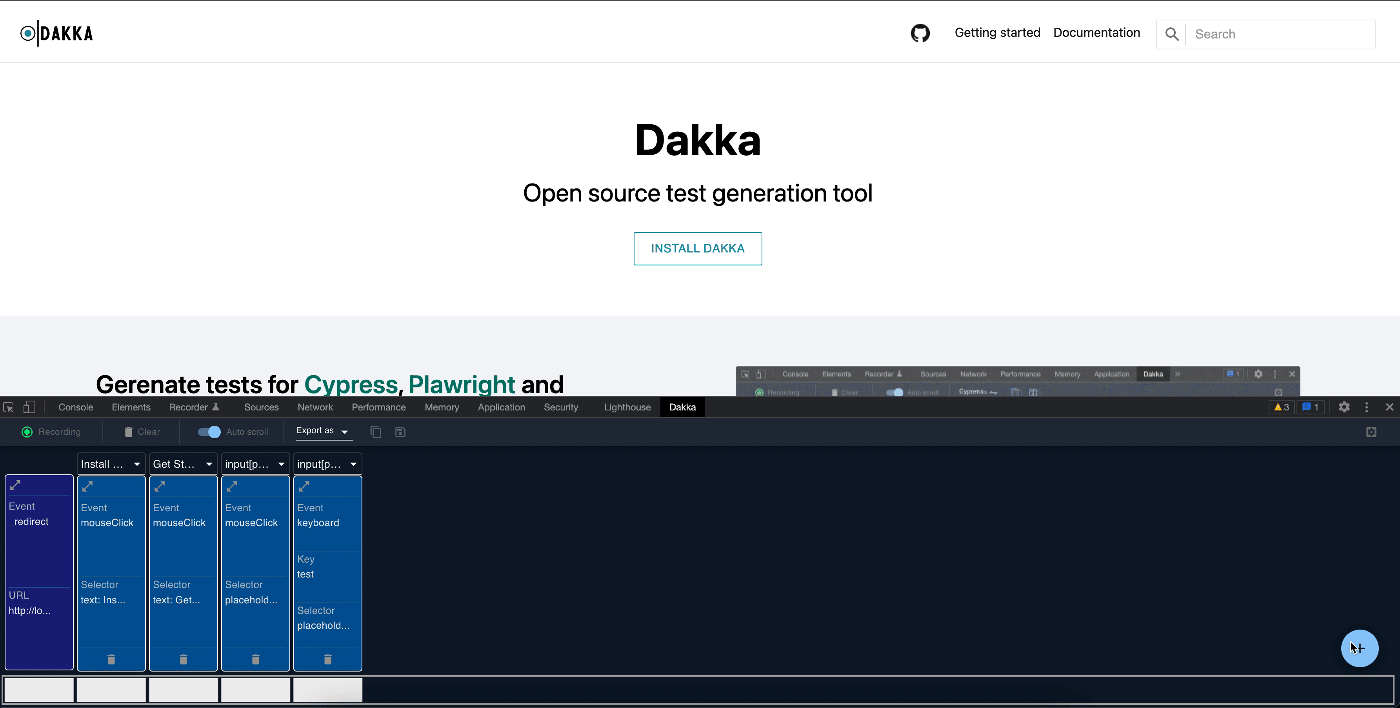Copy generated test to clipboard icon

point(376,432)
